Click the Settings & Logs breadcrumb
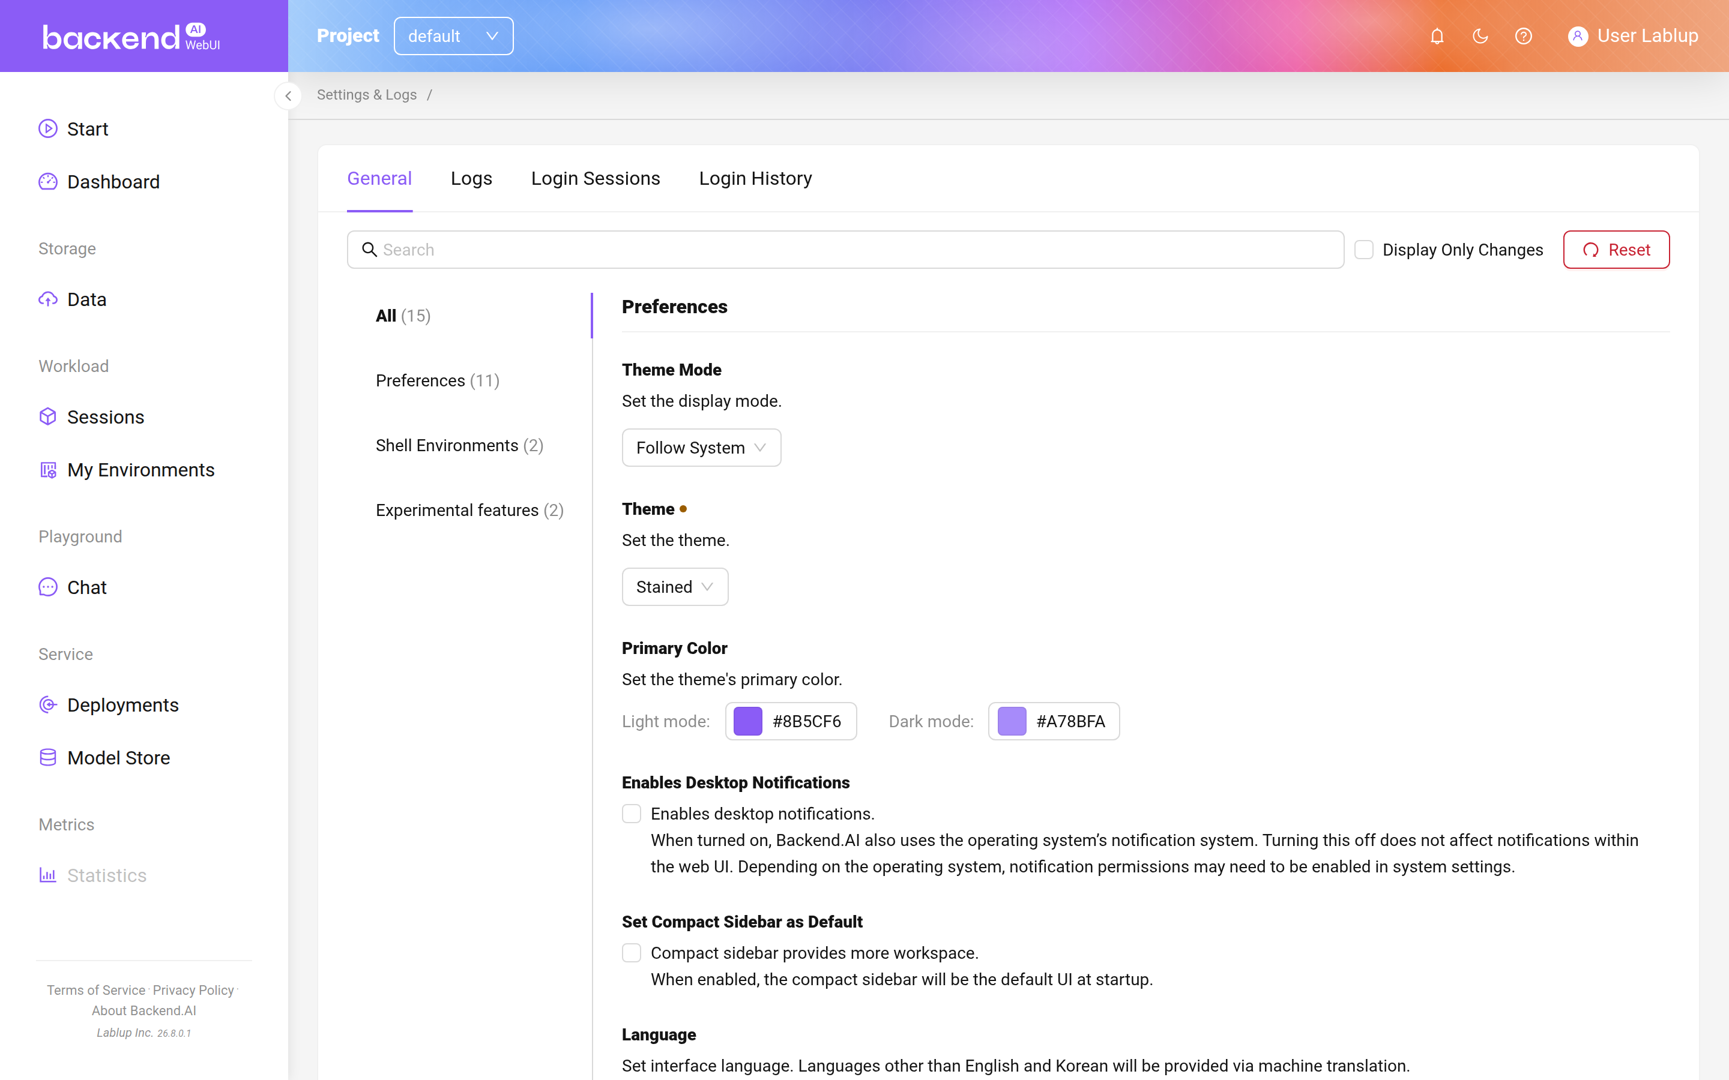This screenshot has width=1729, height=1080. click(x=367, y=95)
